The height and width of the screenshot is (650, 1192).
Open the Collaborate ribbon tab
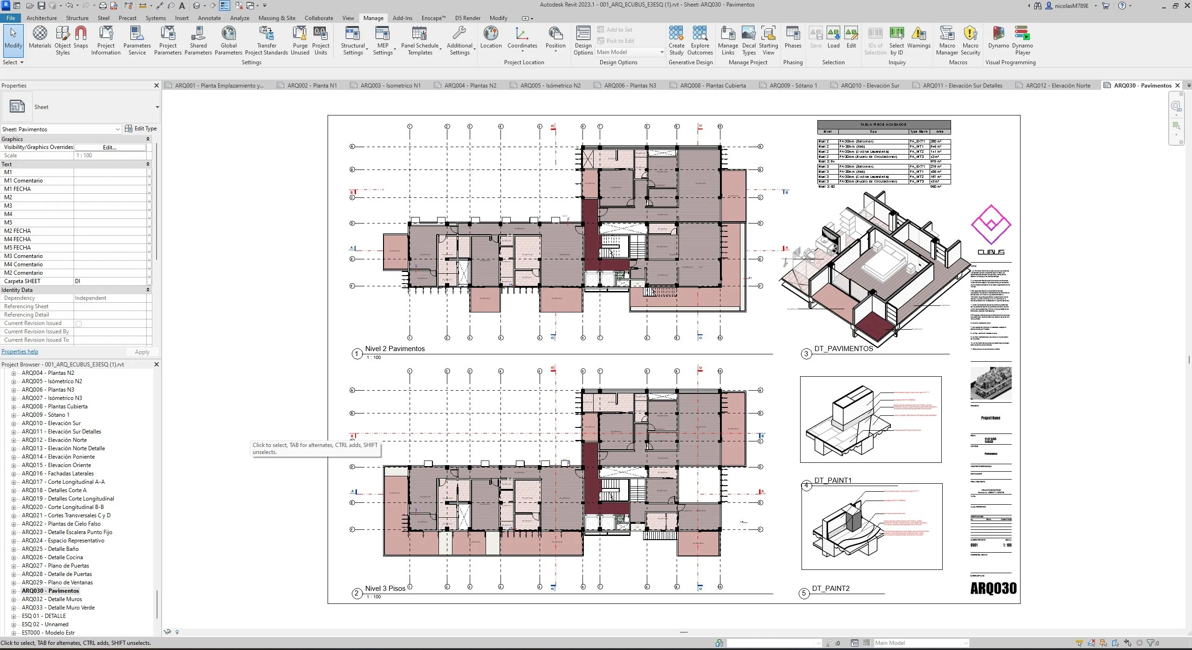click(319, 18)
